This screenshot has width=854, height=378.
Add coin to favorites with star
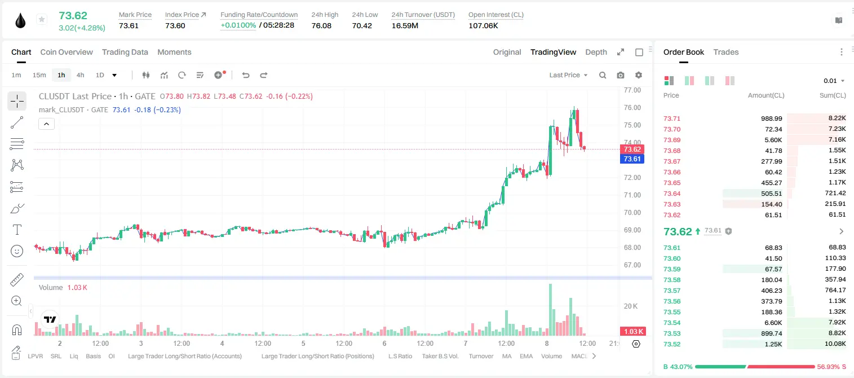pyautogui.click(x=42, y=20)
